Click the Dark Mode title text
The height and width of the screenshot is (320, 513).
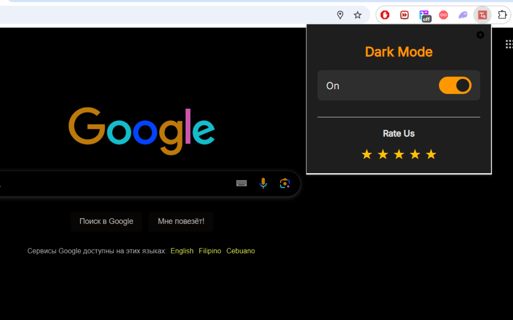click(x=399, y=52)
